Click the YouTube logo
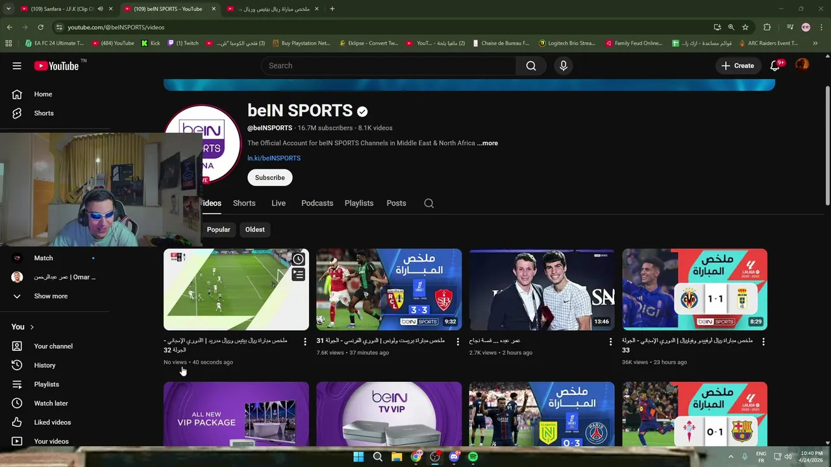This screenshot has height=467, width=831. pyautogui.click(x=56, y=66)
